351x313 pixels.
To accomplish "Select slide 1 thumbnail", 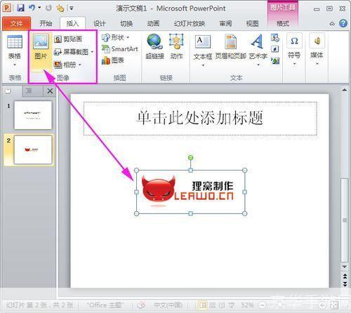I will (33, 115).
